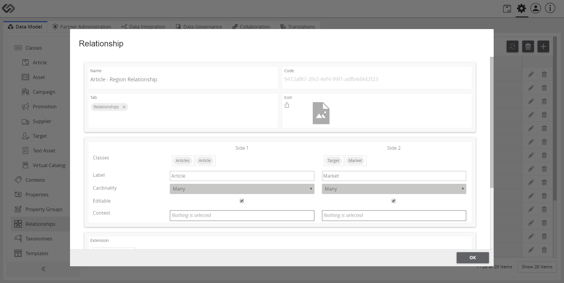Click the Side 1 Label field containing Article
The height and width of the screenshot is (283, 564).
242,176
